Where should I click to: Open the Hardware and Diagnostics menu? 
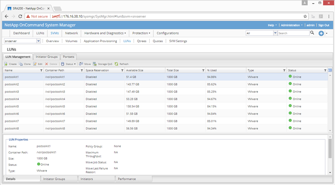click(105, 33)
